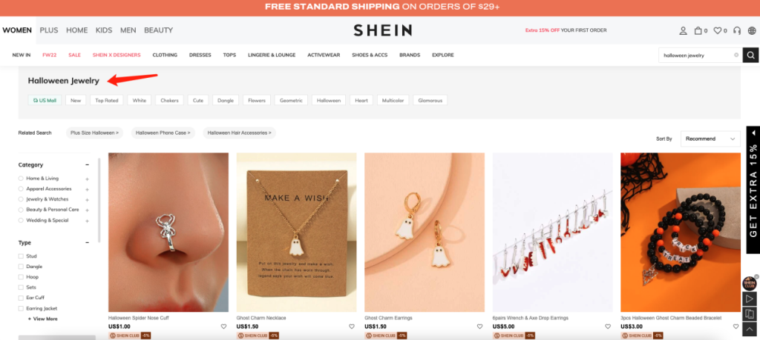This screenshot has height=340, width=760.
Task: Favorite the Halloween Spider Nose Cuff heart
Action: pos(223,327)
